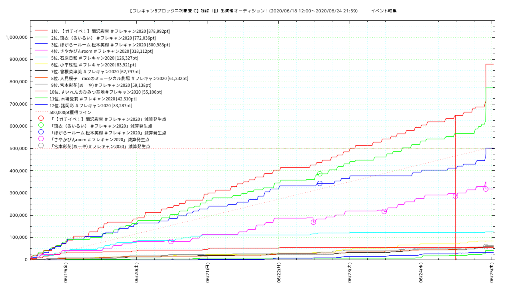Click the 8位 人見桜子 legend entry text
The image size is (512, 288).
119,78
